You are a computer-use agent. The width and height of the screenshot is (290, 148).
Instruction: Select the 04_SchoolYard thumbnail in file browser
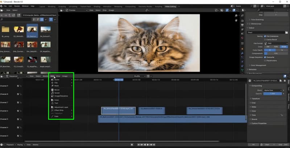point(46,31)
